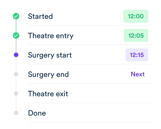The height and width of the screenshot is (129, 161).
Task: Click the grey dot beside Surgery end
Action: coord(16,74)
